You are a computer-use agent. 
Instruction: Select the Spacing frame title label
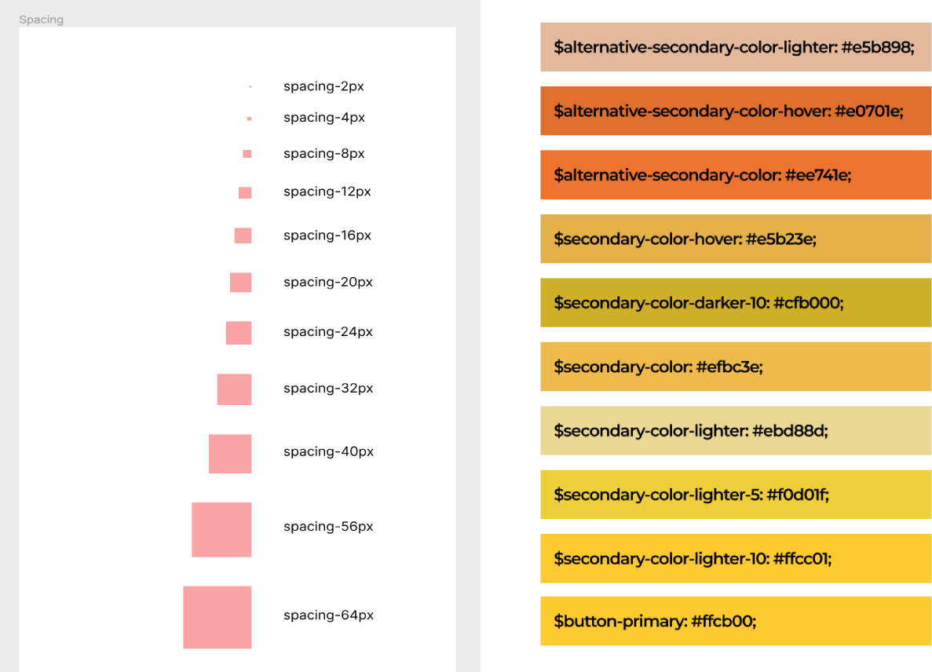tap(41, 20)
